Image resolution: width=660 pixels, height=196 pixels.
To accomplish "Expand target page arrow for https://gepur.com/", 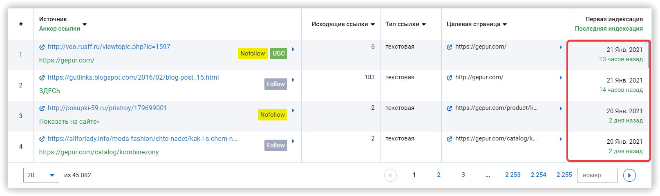I will click(x=561, y=47).
